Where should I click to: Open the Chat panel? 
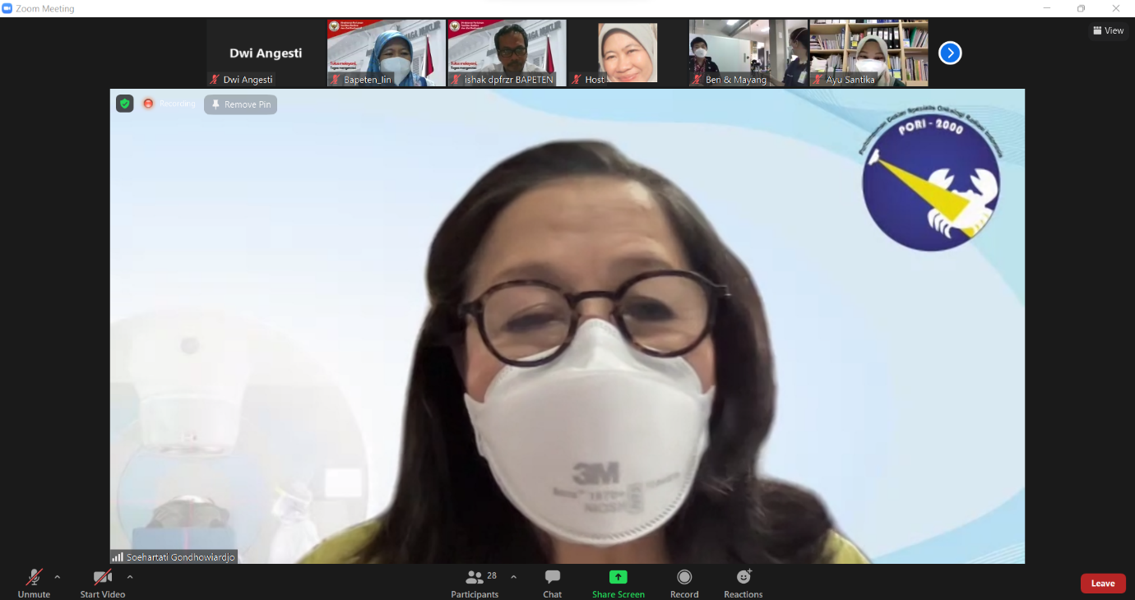point(553,583)
